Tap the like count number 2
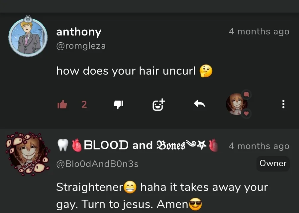299x213 pixels. point(84,105)
